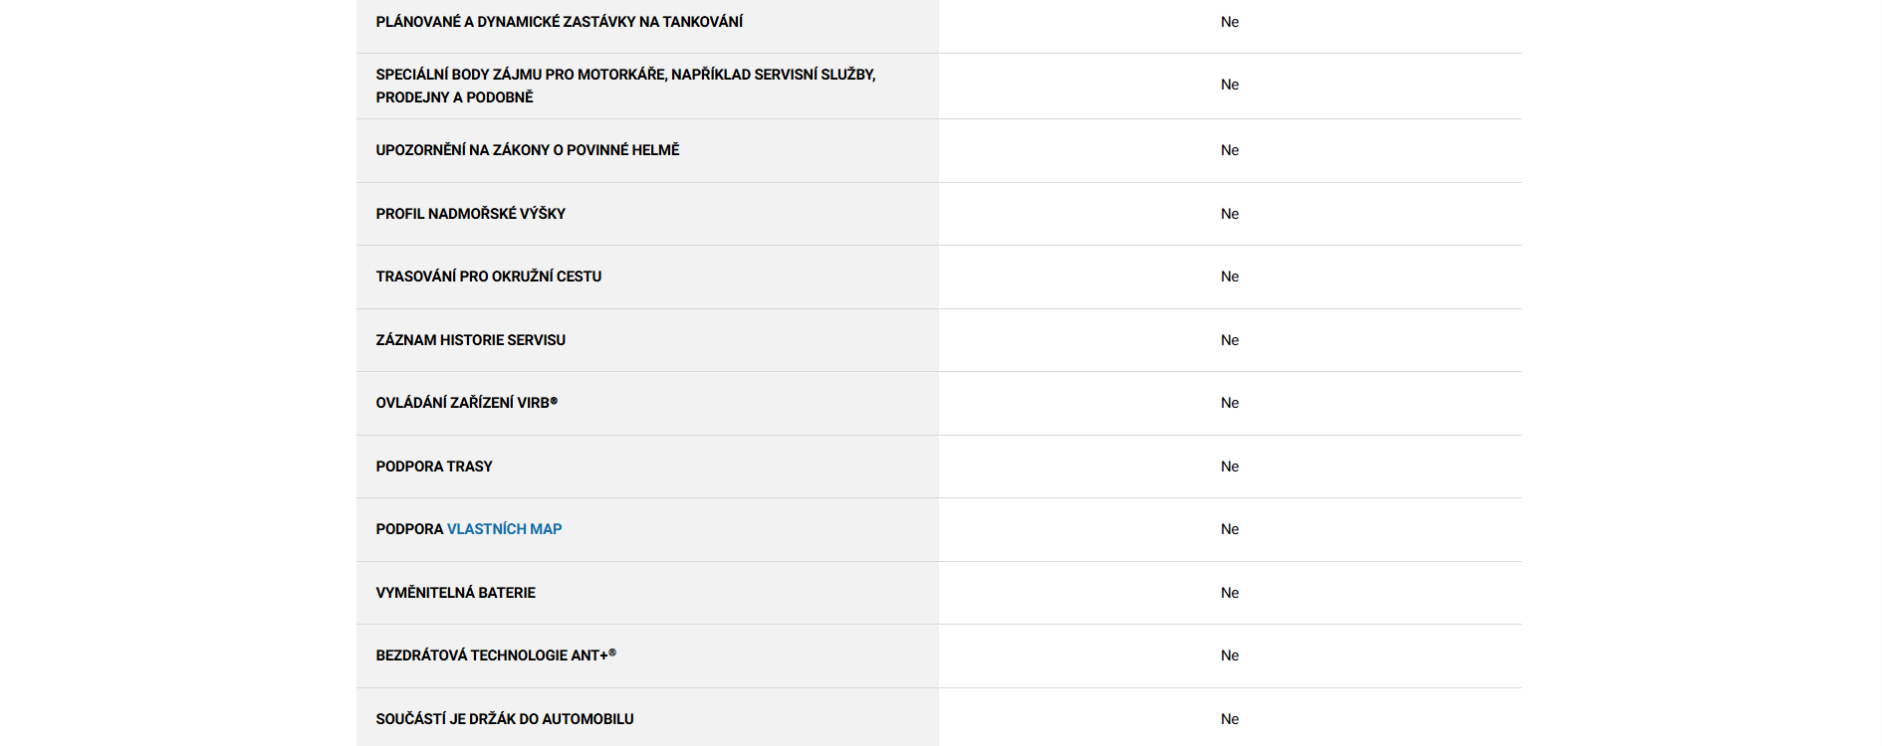The image size is (1882, 746).
Task: Select the Podpora trasy label
Action: tap(433, 466)
